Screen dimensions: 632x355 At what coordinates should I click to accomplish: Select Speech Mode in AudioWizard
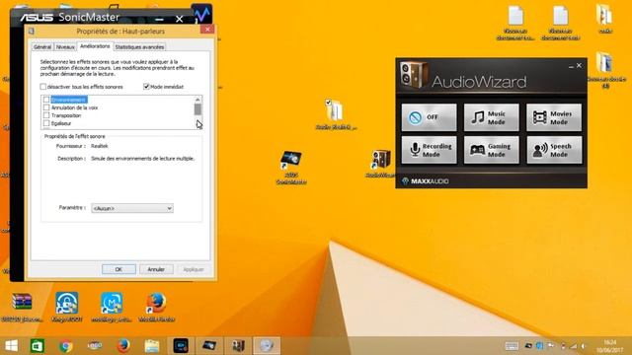point(554,150)
